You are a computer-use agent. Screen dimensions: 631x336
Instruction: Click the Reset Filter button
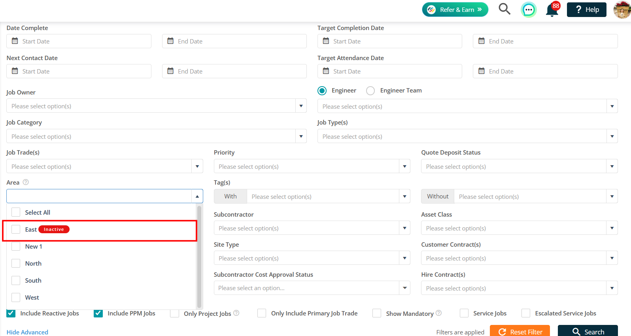tap(520, 331)
